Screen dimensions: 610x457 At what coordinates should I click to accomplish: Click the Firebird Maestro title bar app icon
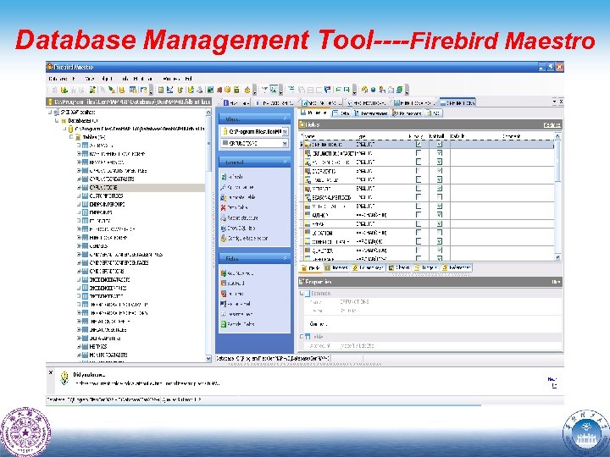tap(50, 67)
